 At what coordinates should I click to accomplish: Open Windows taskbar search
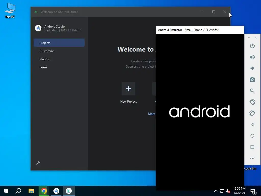(x=18, y=191)
